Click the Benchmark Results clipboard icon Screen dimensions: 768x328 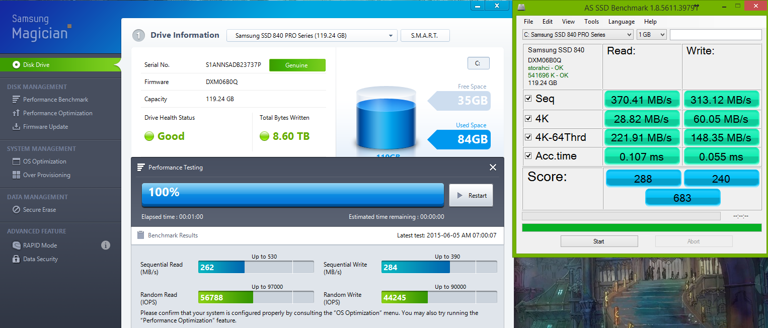[141, 235]
